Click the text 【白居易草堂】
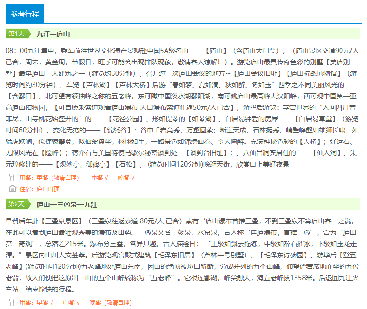Viewport: 367px width, 309px height. coord(315,119)
